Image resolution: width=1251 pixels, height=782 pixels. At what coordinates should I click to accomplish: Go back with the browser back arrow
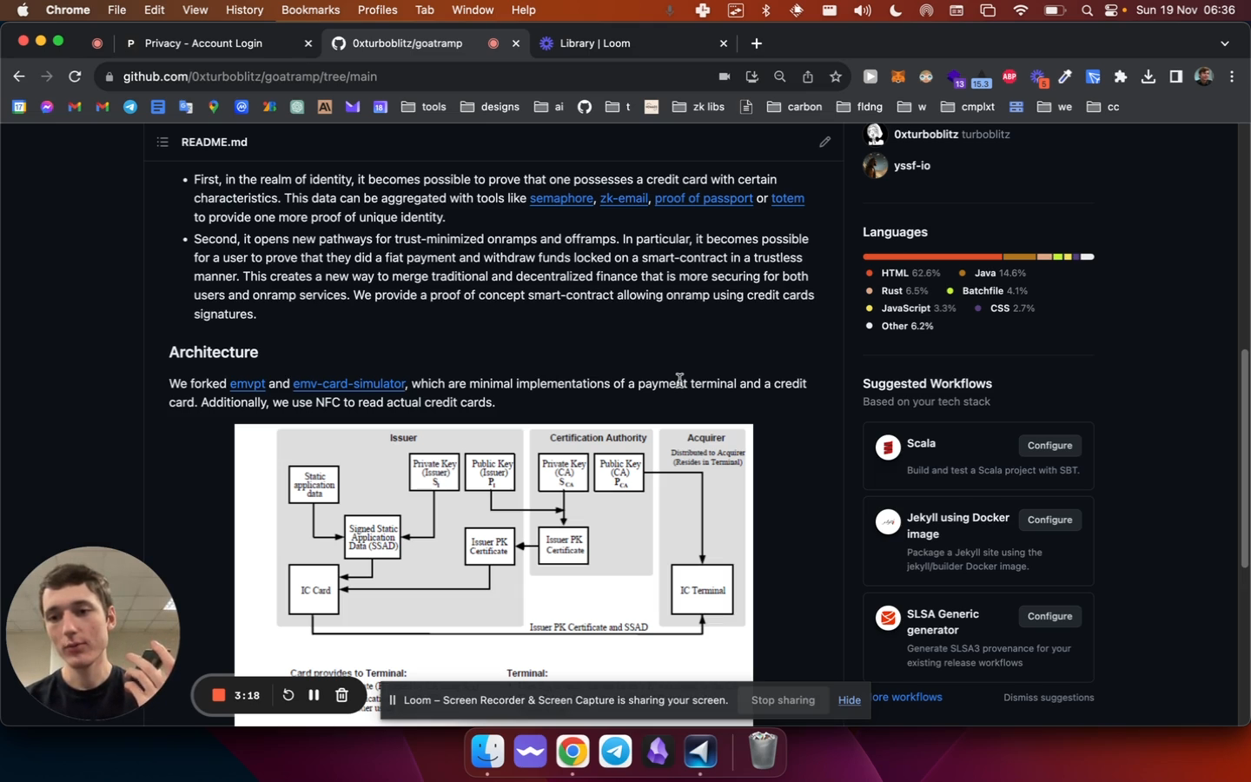(x=19, y=76)
